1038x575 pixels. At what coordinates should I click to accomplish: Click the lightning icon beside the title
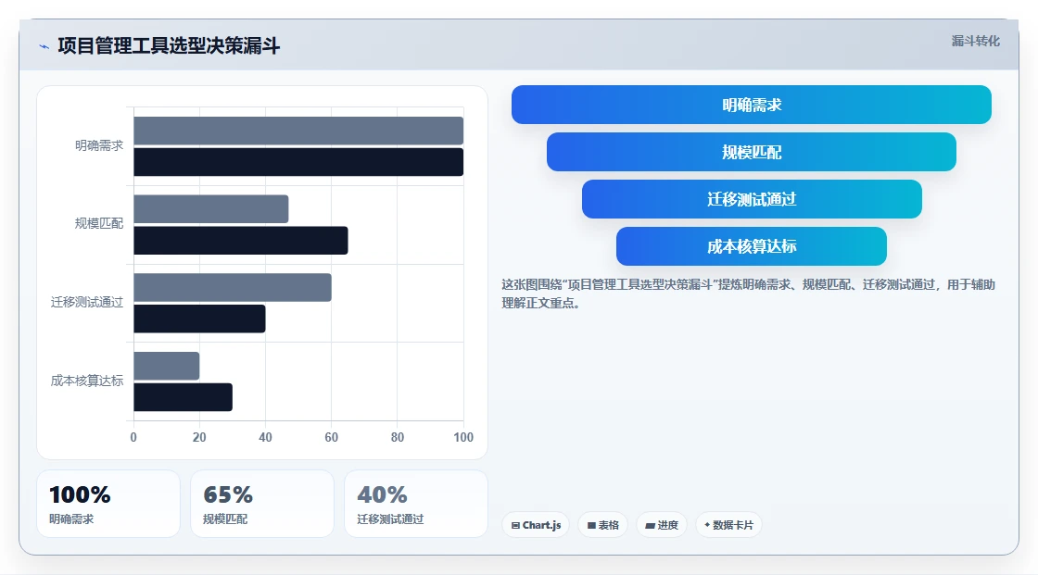pos(44,46)
